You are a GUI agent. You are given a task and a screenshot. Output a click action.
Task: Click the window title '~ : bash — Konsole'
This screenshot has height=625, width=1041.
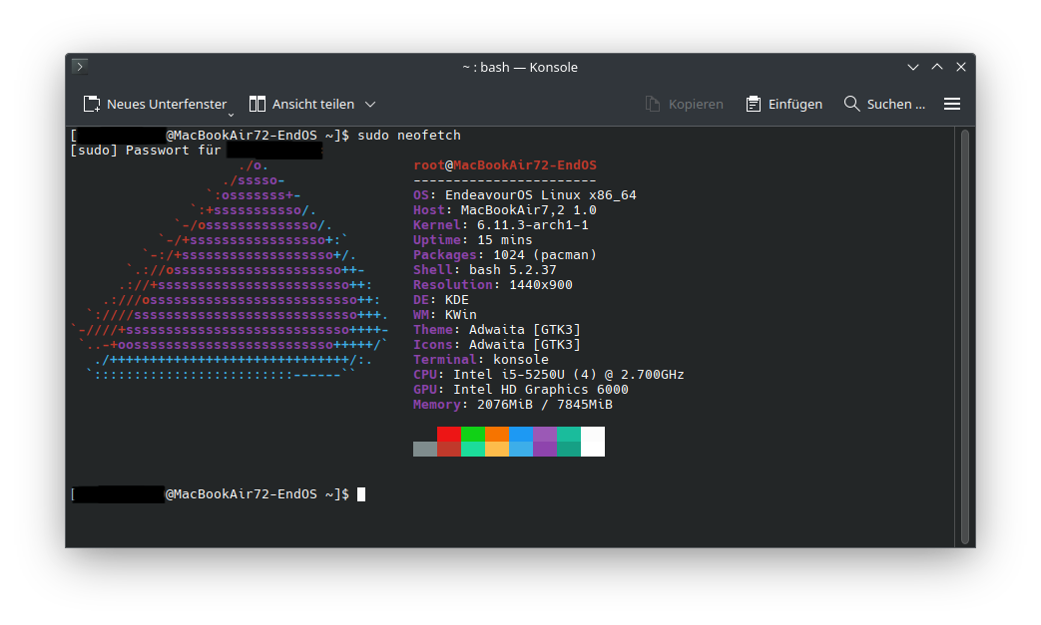coord(520,67)
